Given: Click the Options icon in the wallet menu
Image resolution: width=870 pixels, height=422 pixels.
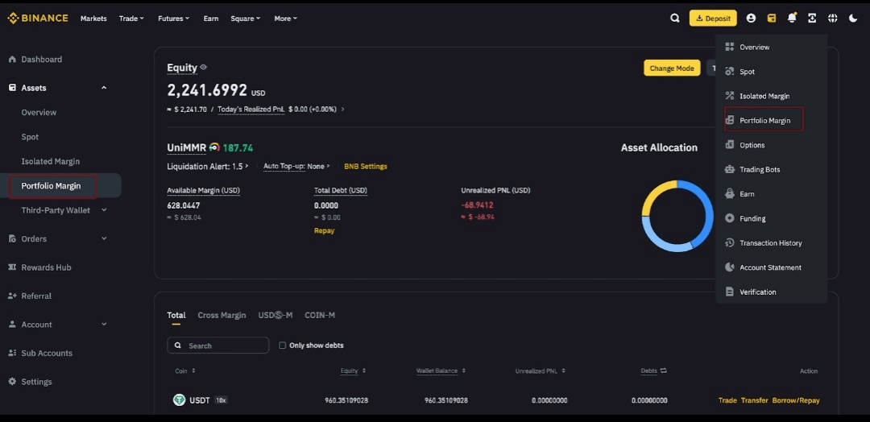Looking at the screenshot, I should [730, 145].
